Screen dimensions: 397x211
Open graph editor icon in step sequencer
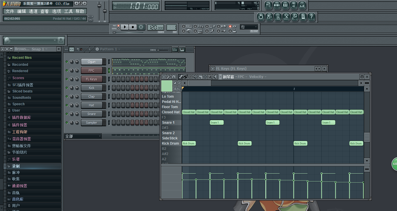point(175,50)
